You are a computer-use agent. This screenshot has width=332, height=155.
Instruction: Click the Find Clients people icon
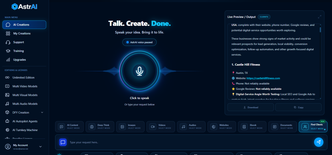[305, 127]
